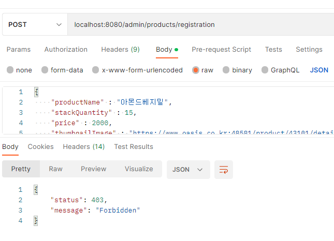Choose x-www-form-urlencoded body type
The image size is (334, 241).
point(137,70)
